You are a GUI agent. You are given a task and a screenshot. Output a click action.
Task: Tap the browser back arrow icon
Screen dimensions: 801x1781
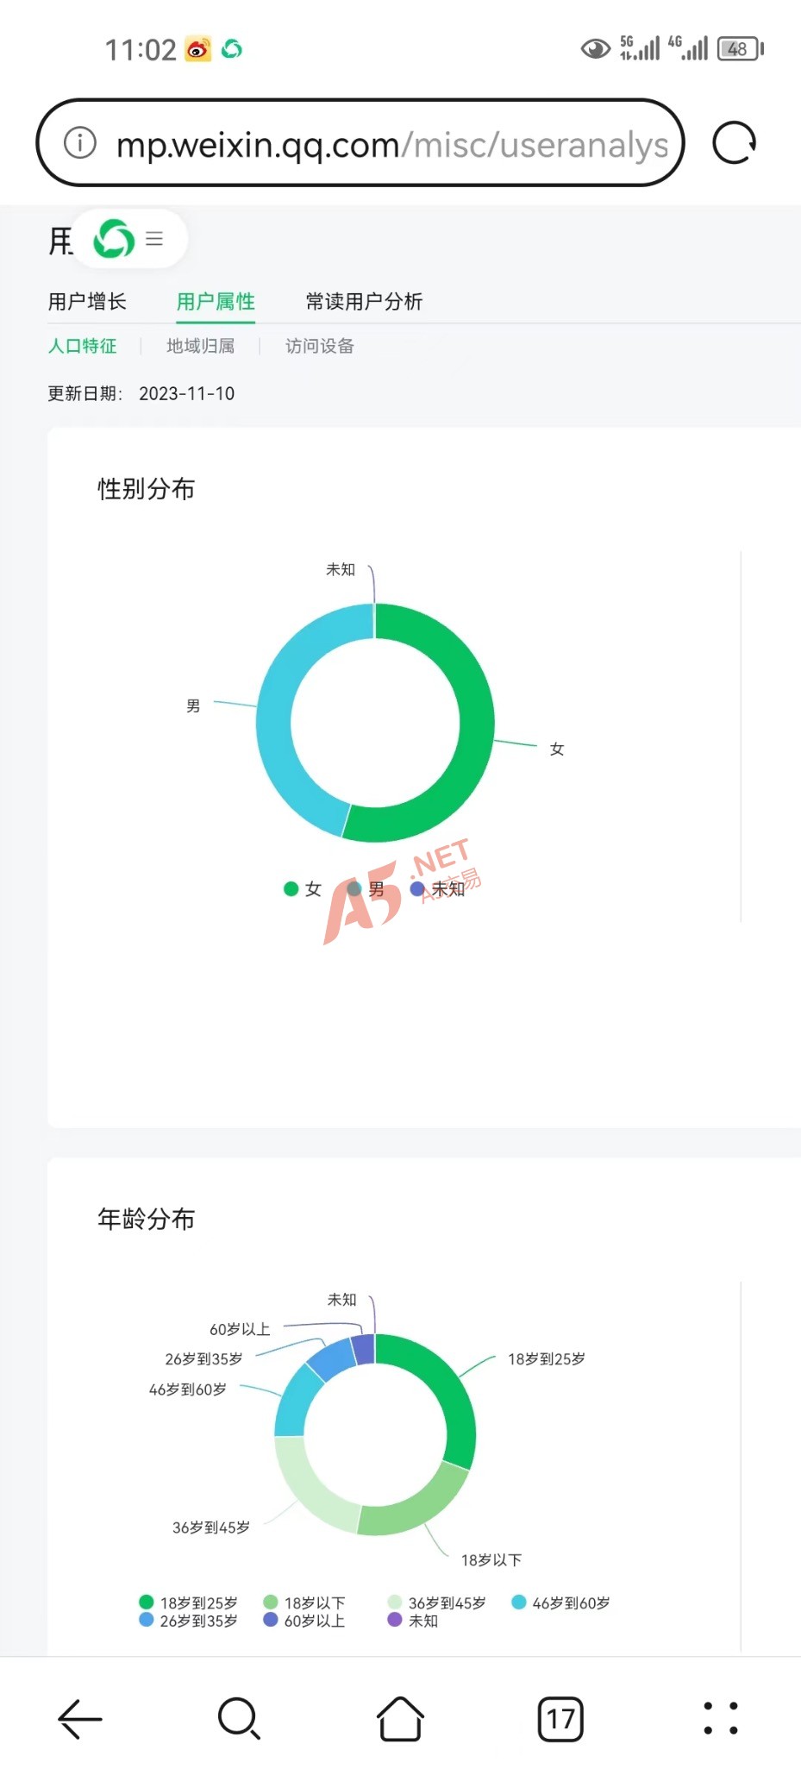point(80,1719)
